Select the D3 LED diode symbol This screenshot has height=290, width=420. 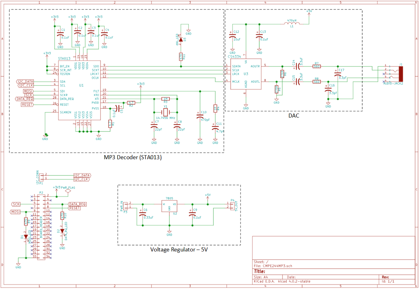click(181, 40)
